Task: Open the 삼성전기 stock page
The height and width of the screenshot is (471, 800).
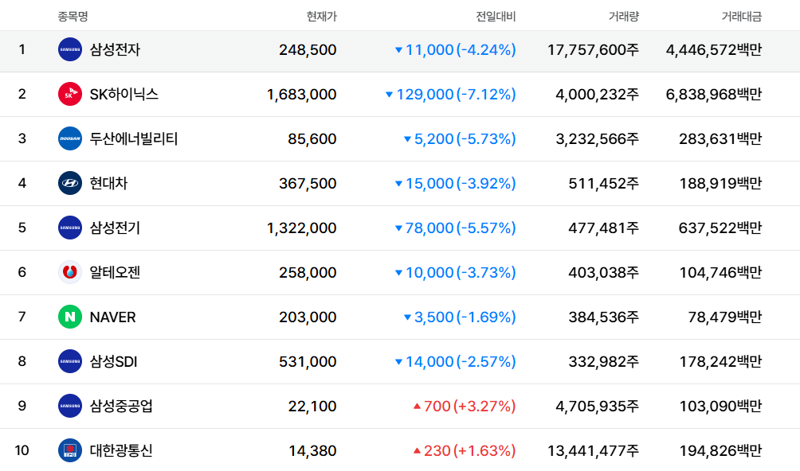Action: [115, 228]
